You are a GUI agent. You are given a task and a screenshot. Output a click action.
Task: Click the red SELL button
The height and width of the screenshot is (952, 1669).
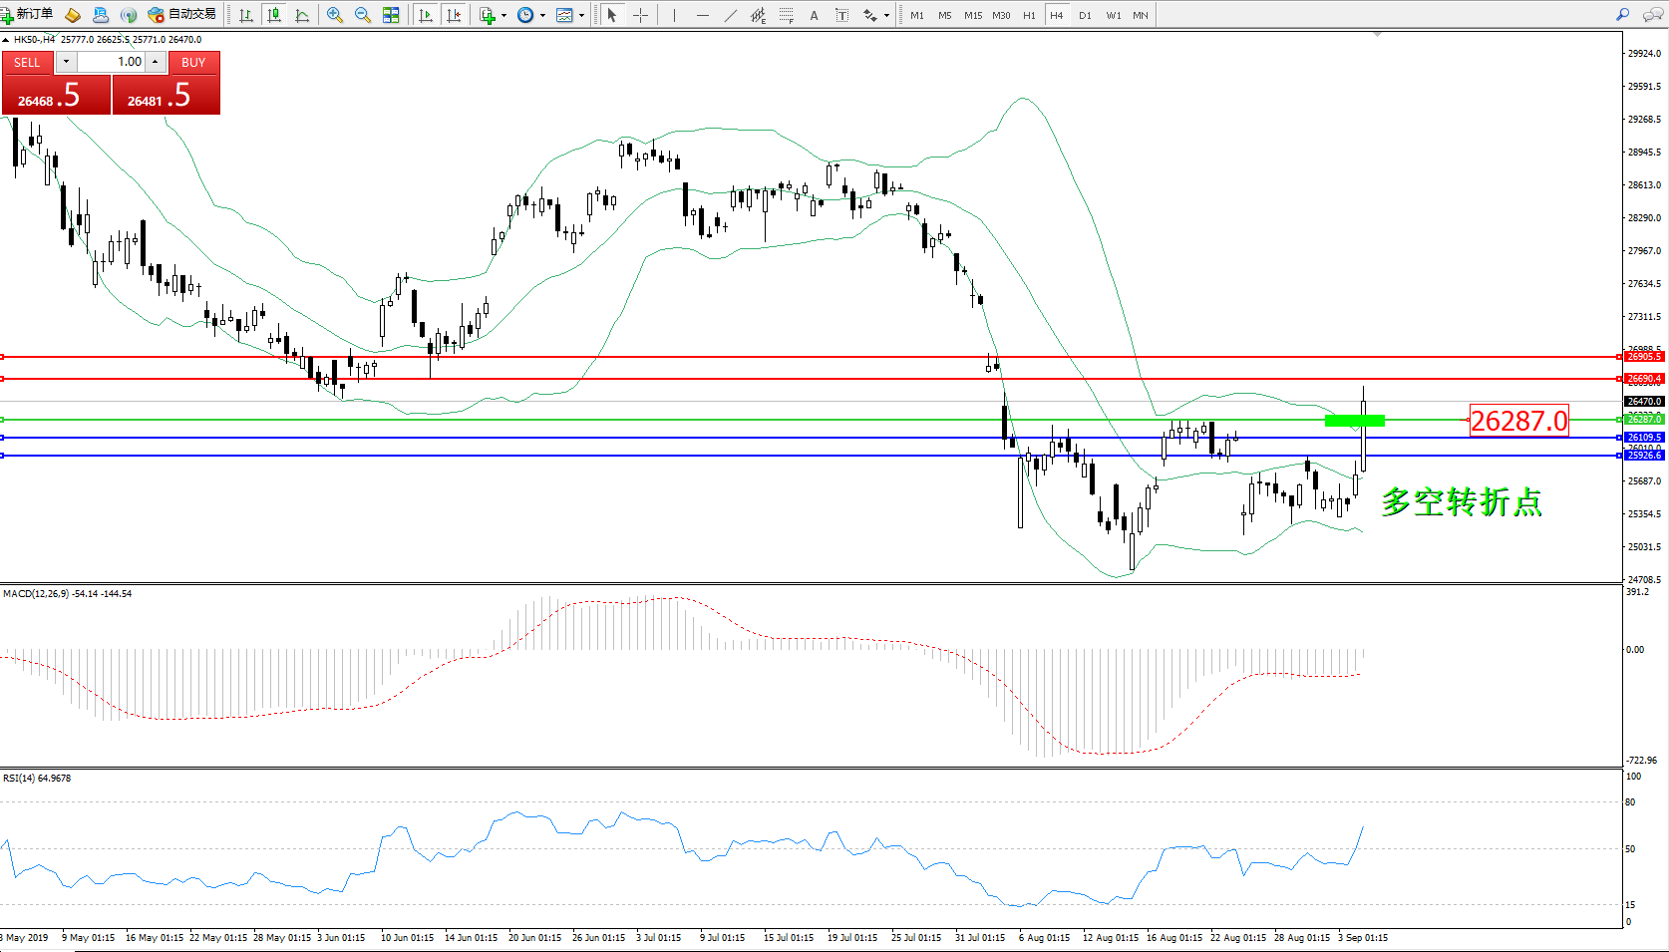(x=27, y=62)
